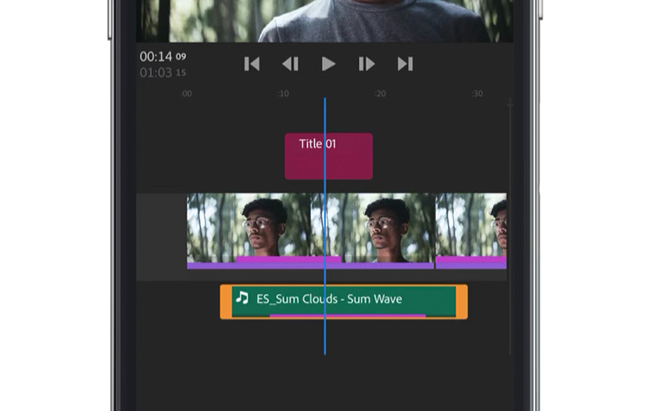Viewport: 658px width, 411px height.
Task: Click the :00 mark on the timeline ruler
Action: click(186, 94)
